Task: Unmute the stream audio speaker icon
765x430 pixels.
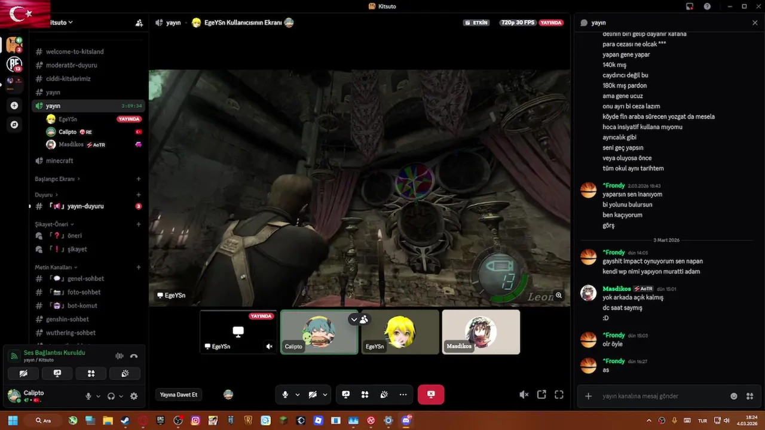Action: coord(524,395)
